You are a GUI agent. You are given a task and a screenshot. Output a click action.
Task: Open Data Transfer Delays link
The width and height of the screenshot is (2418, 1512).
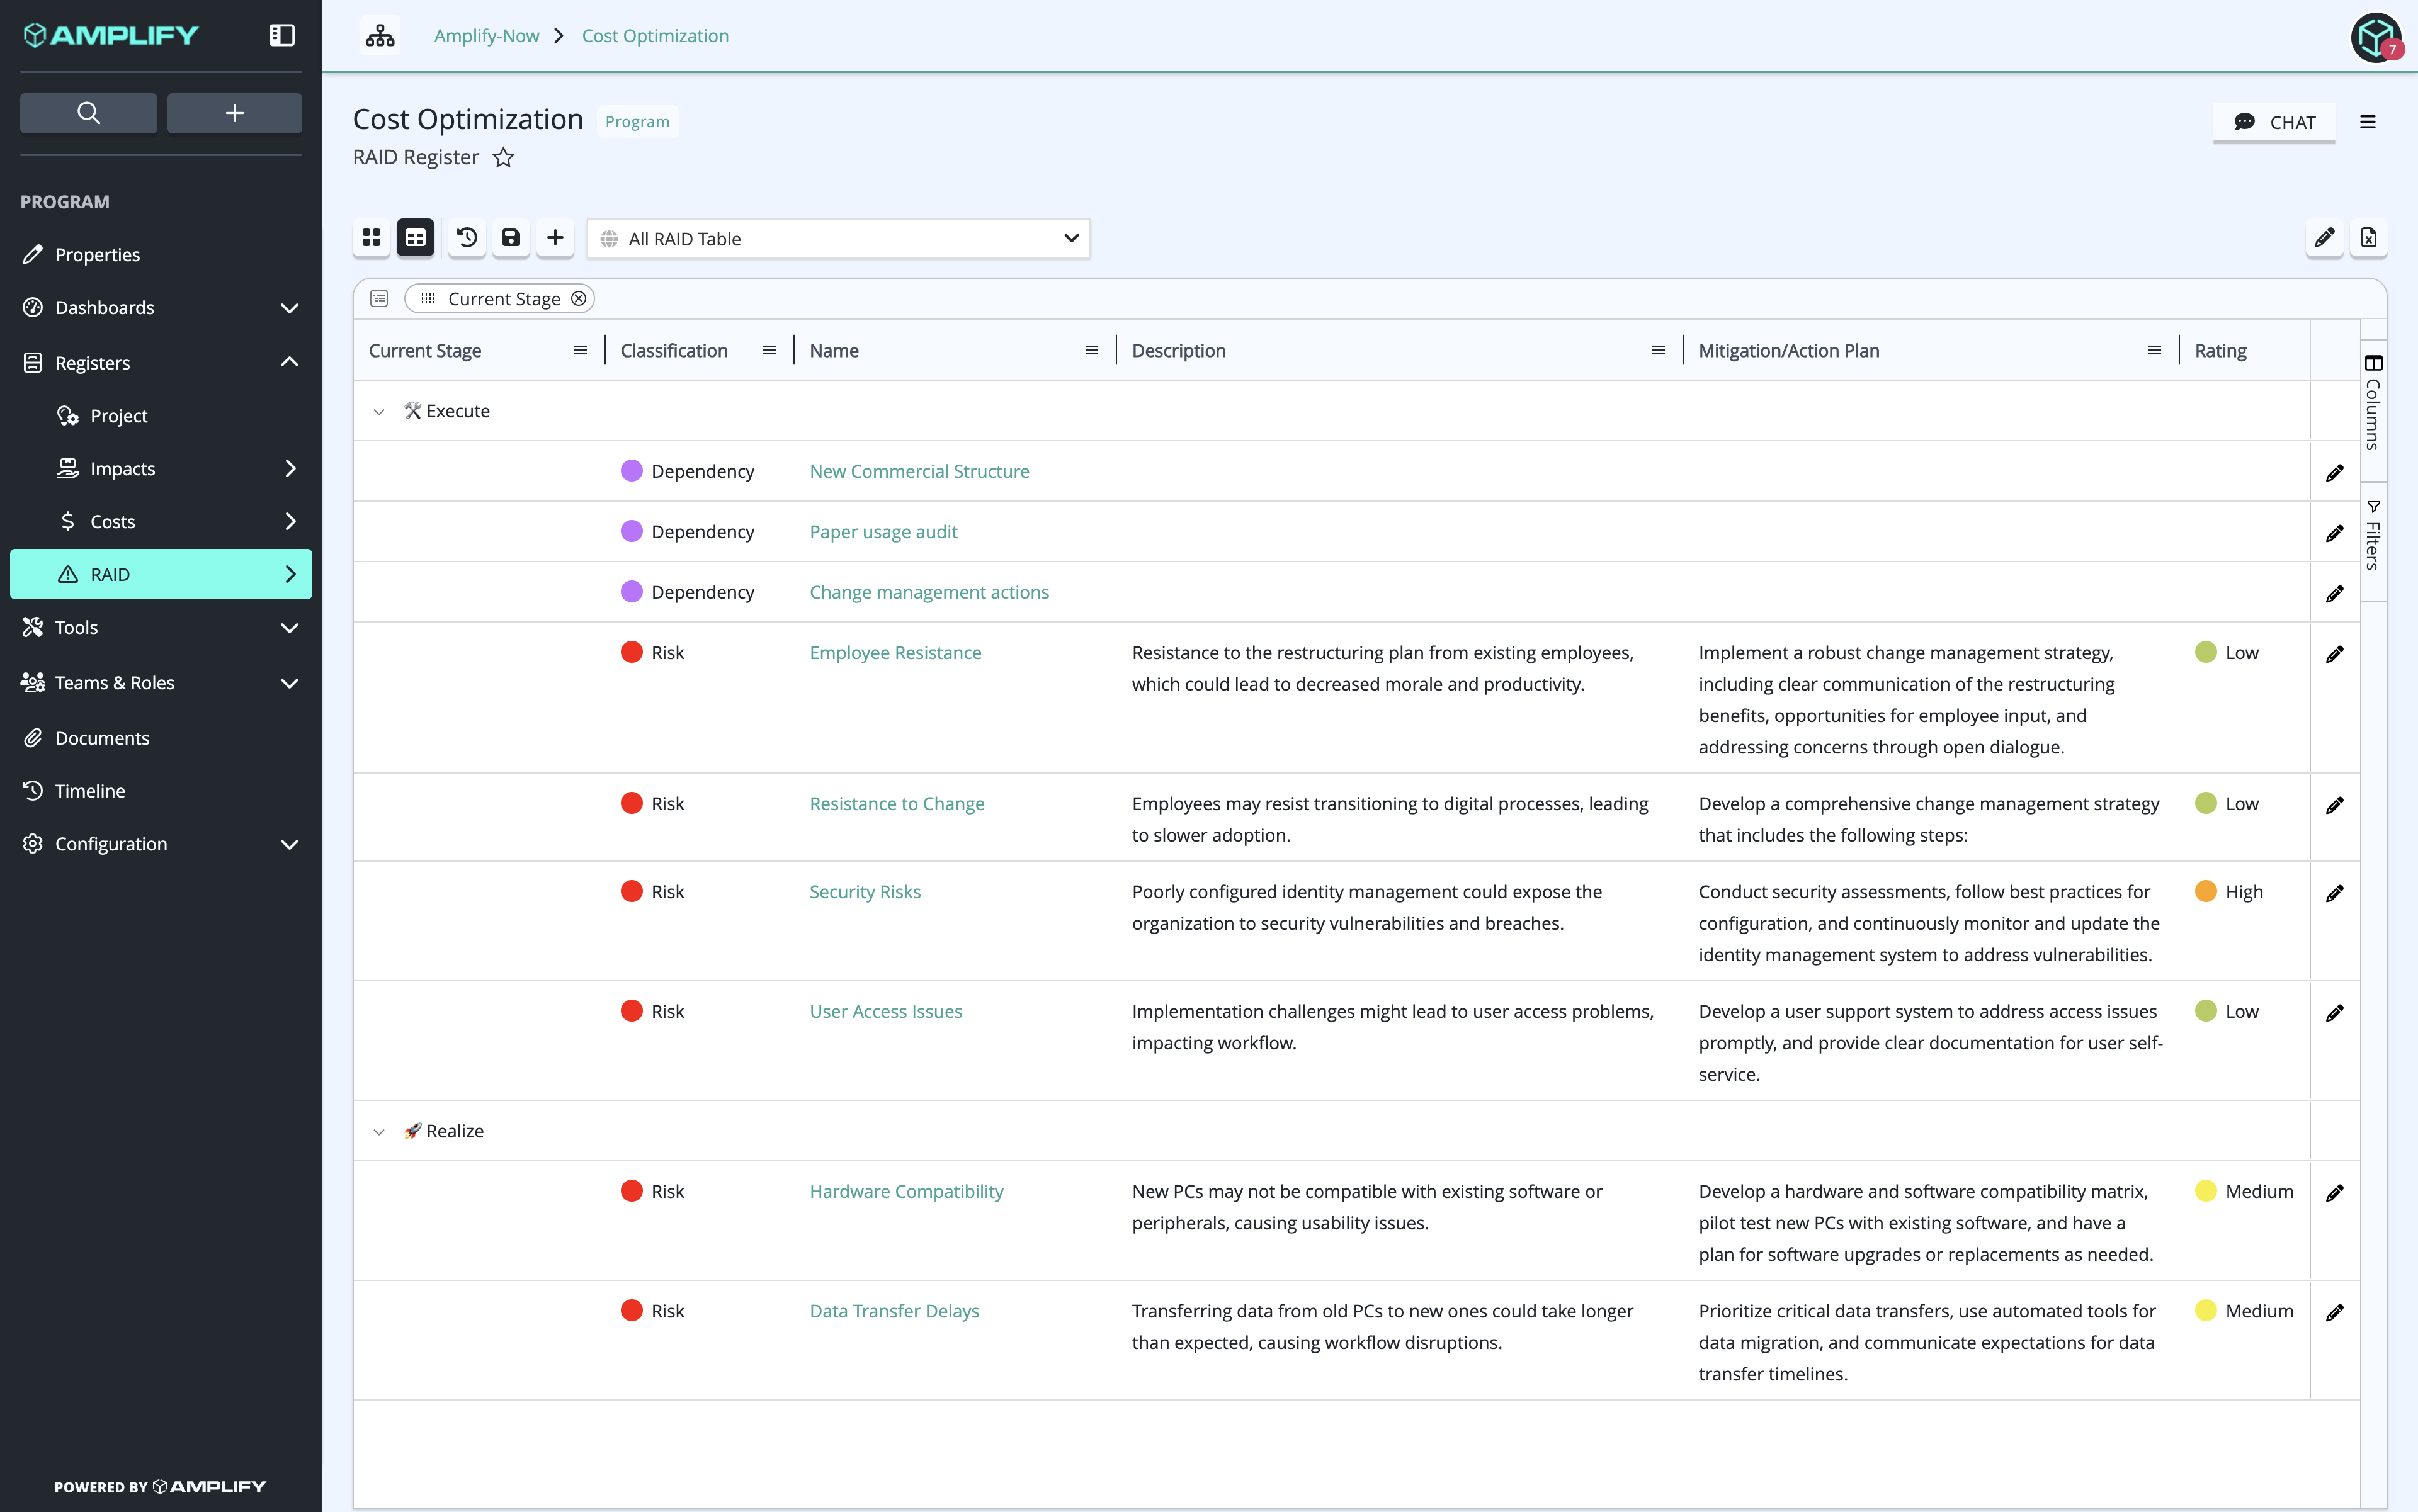point(894,1311)
